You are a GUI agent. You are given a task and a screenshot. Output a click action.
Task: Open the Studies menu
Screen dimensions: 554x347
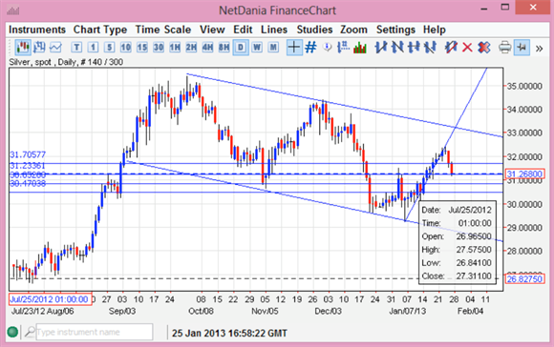coord(314,30)
